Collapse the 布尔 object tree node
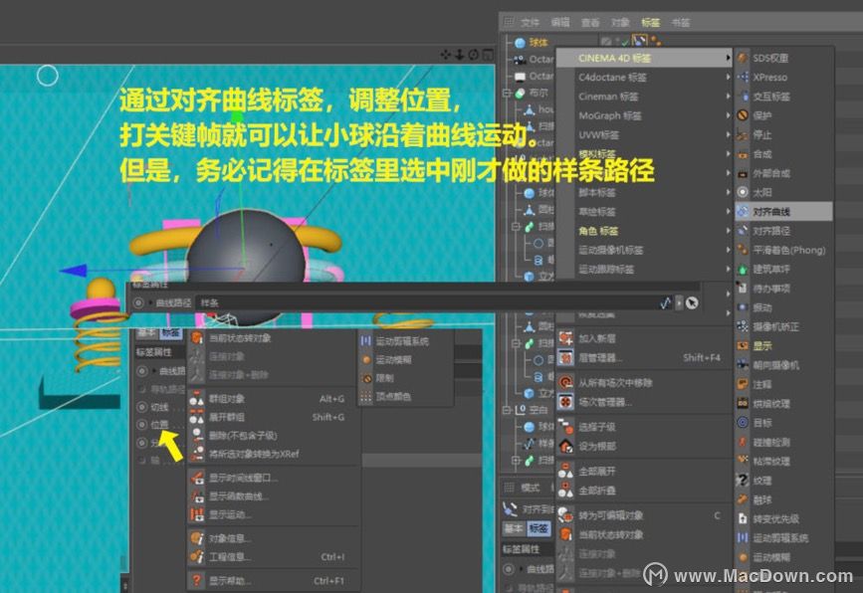 507,93
